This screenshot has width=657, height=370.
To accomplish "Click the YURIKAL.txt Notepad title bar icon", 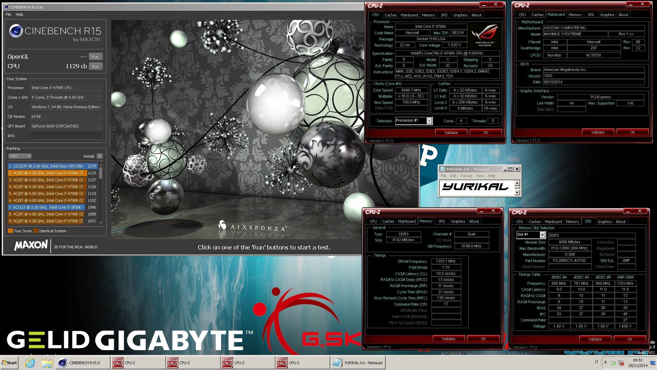I will [442, 169].
